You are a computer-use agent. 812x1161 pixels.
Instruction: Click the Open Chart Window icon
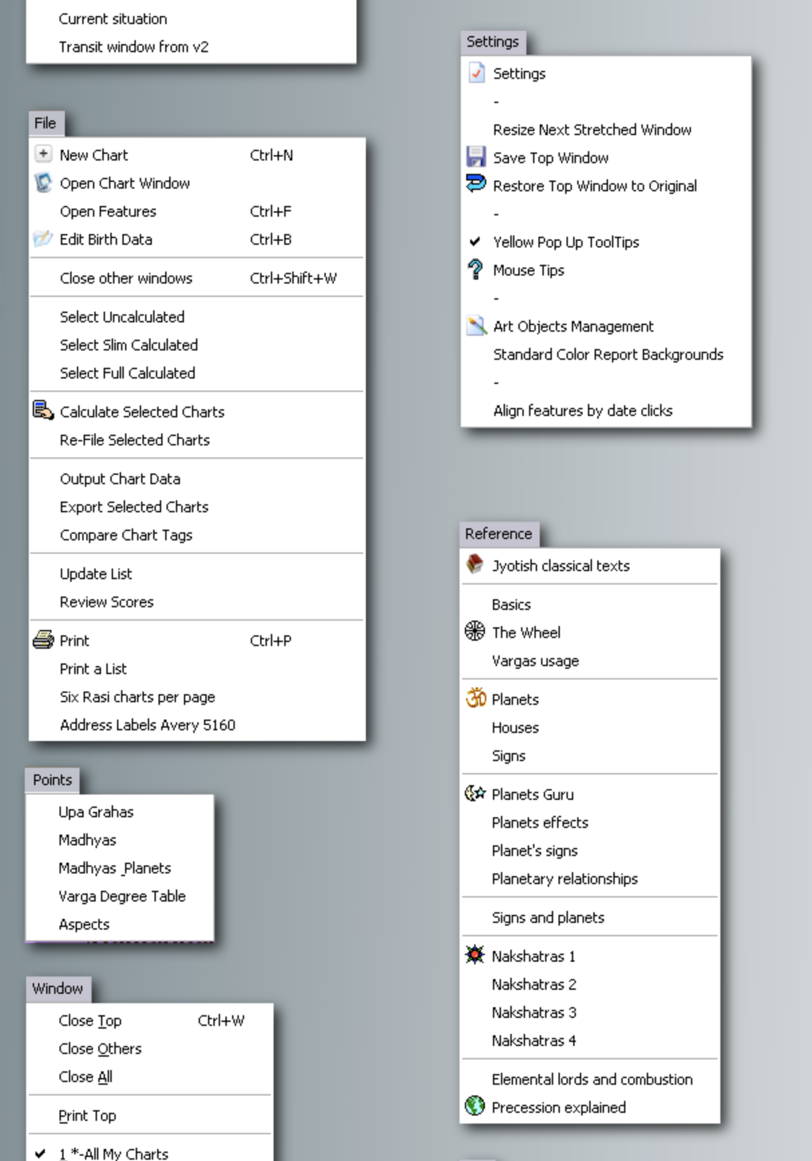tap(43, 183)
